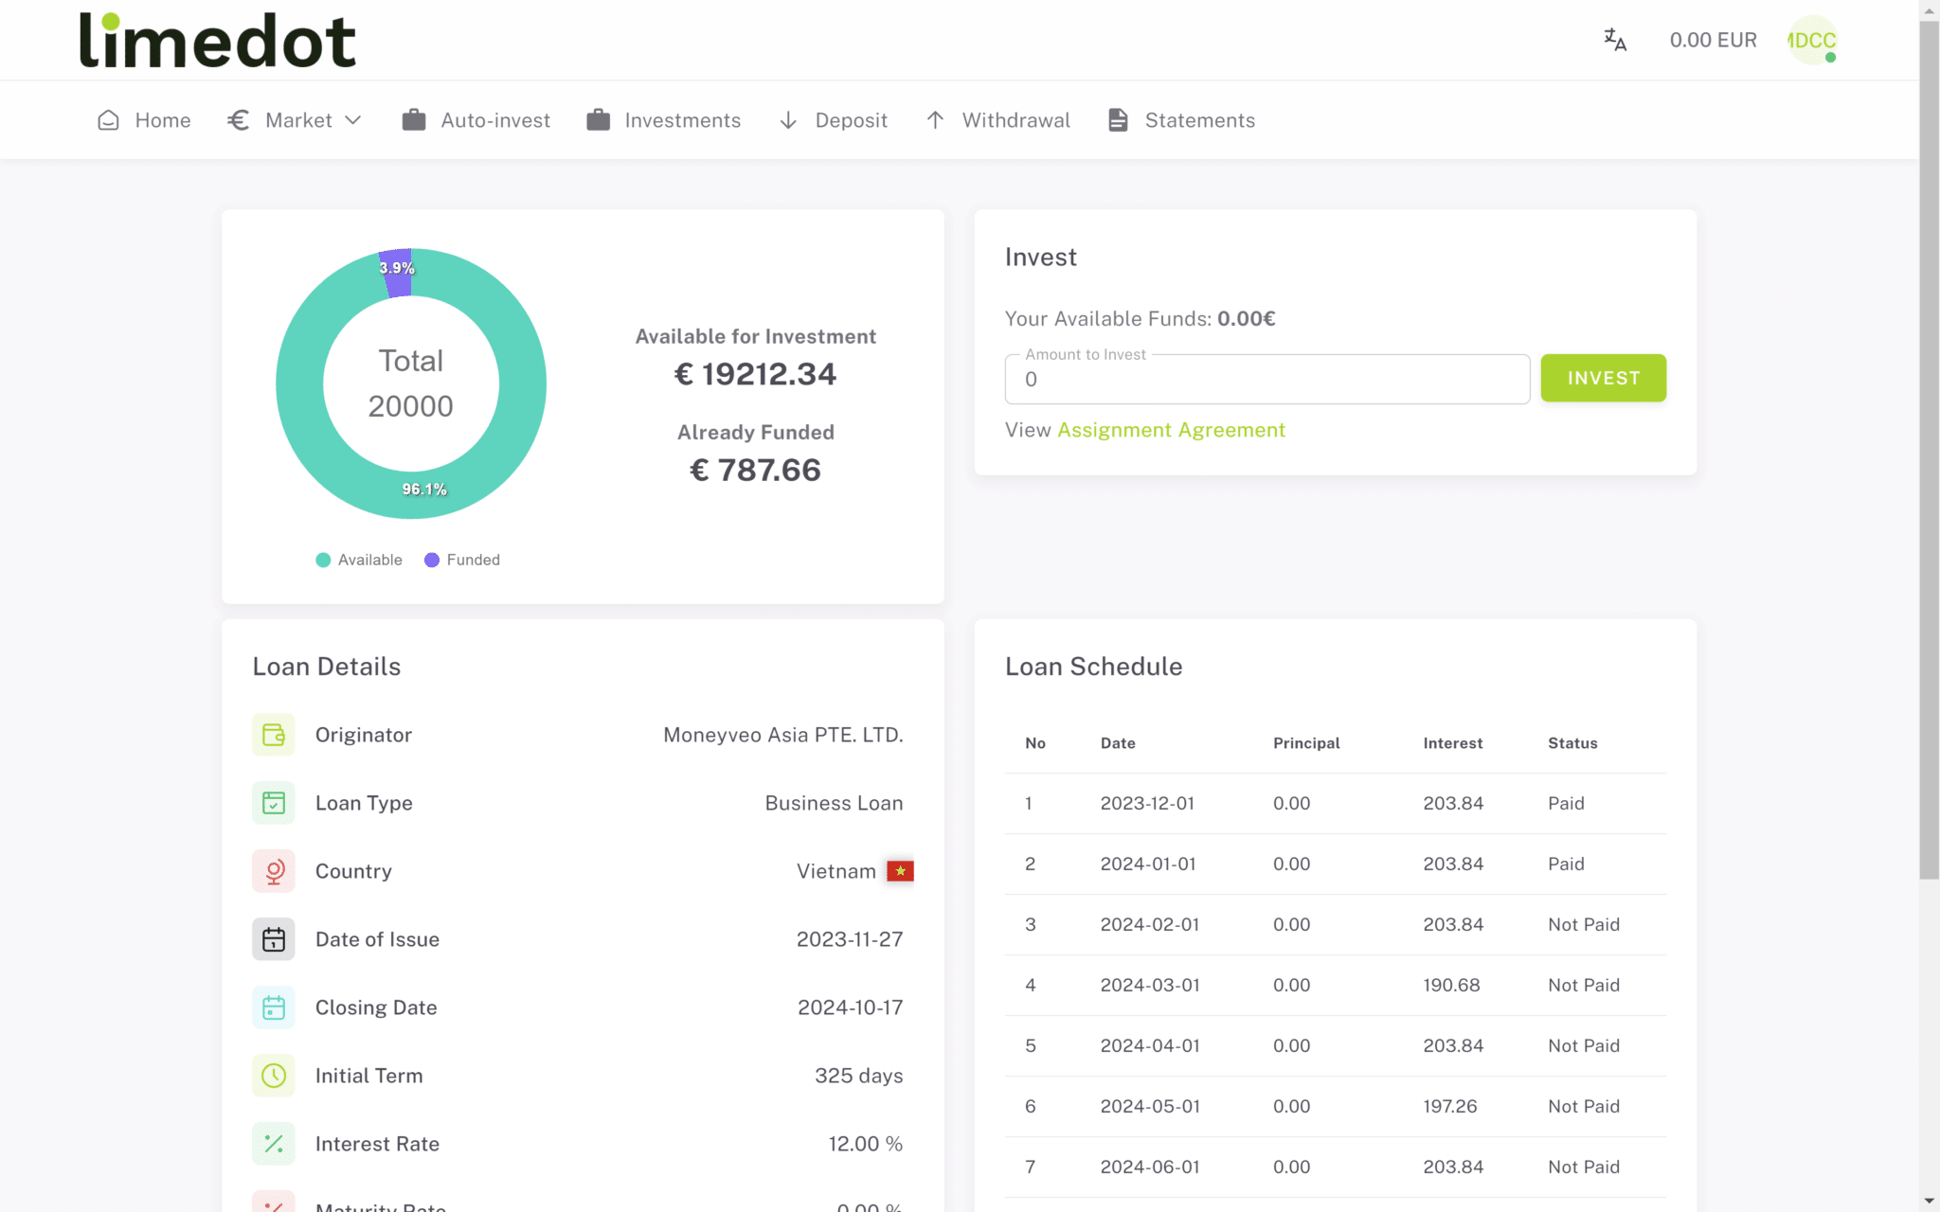Click the Date of Issue calendar icon
The image size is (1940, 1212).
274,939
